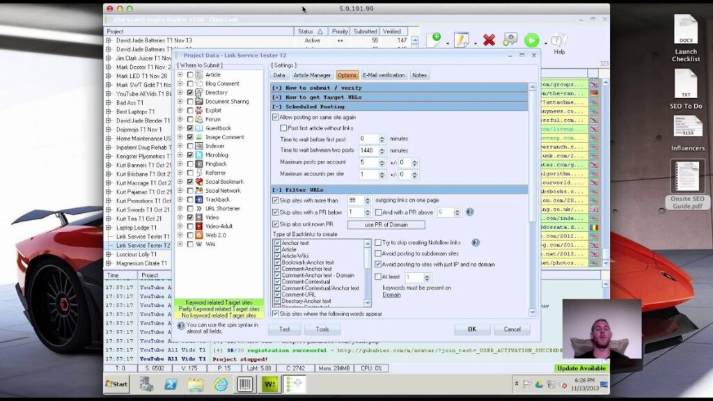The image size is (713, 401).
Task: Click the Blog Comment engine icon
Action: click(198, 84)
